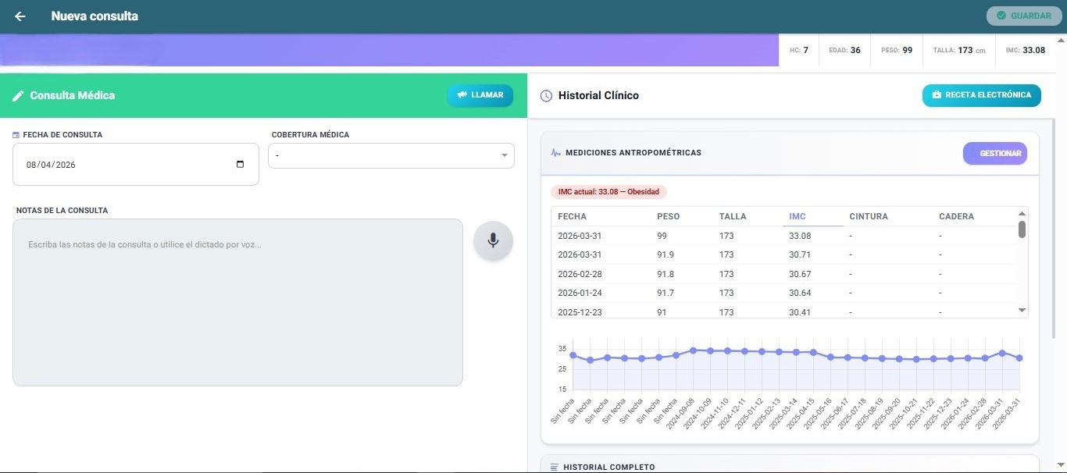The image size is (1067, 473).
Task: Open the calendar picker in the date field
Action: tap(240, 164)
